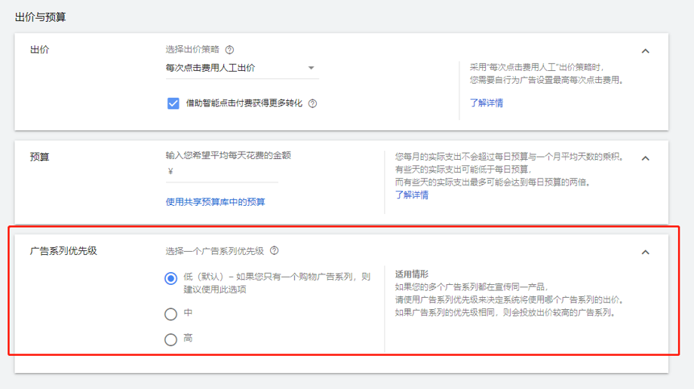The image size is (694, 389).
Task: Click the 预算 section title
Action: click(40, 157)
